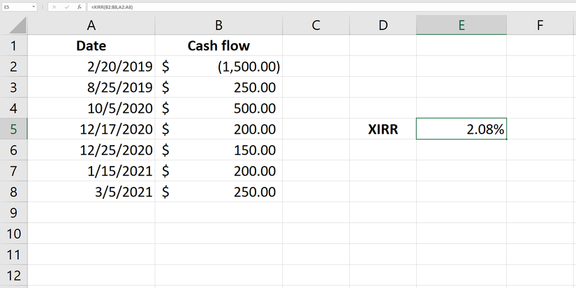Select row 7 header

click(13, 171)
